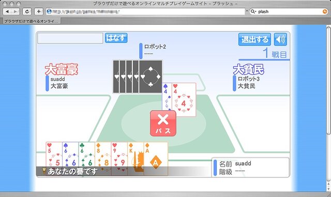Select the 6 of spades card in hand
The image size is (331, 197).
click(x=70, y=158)
